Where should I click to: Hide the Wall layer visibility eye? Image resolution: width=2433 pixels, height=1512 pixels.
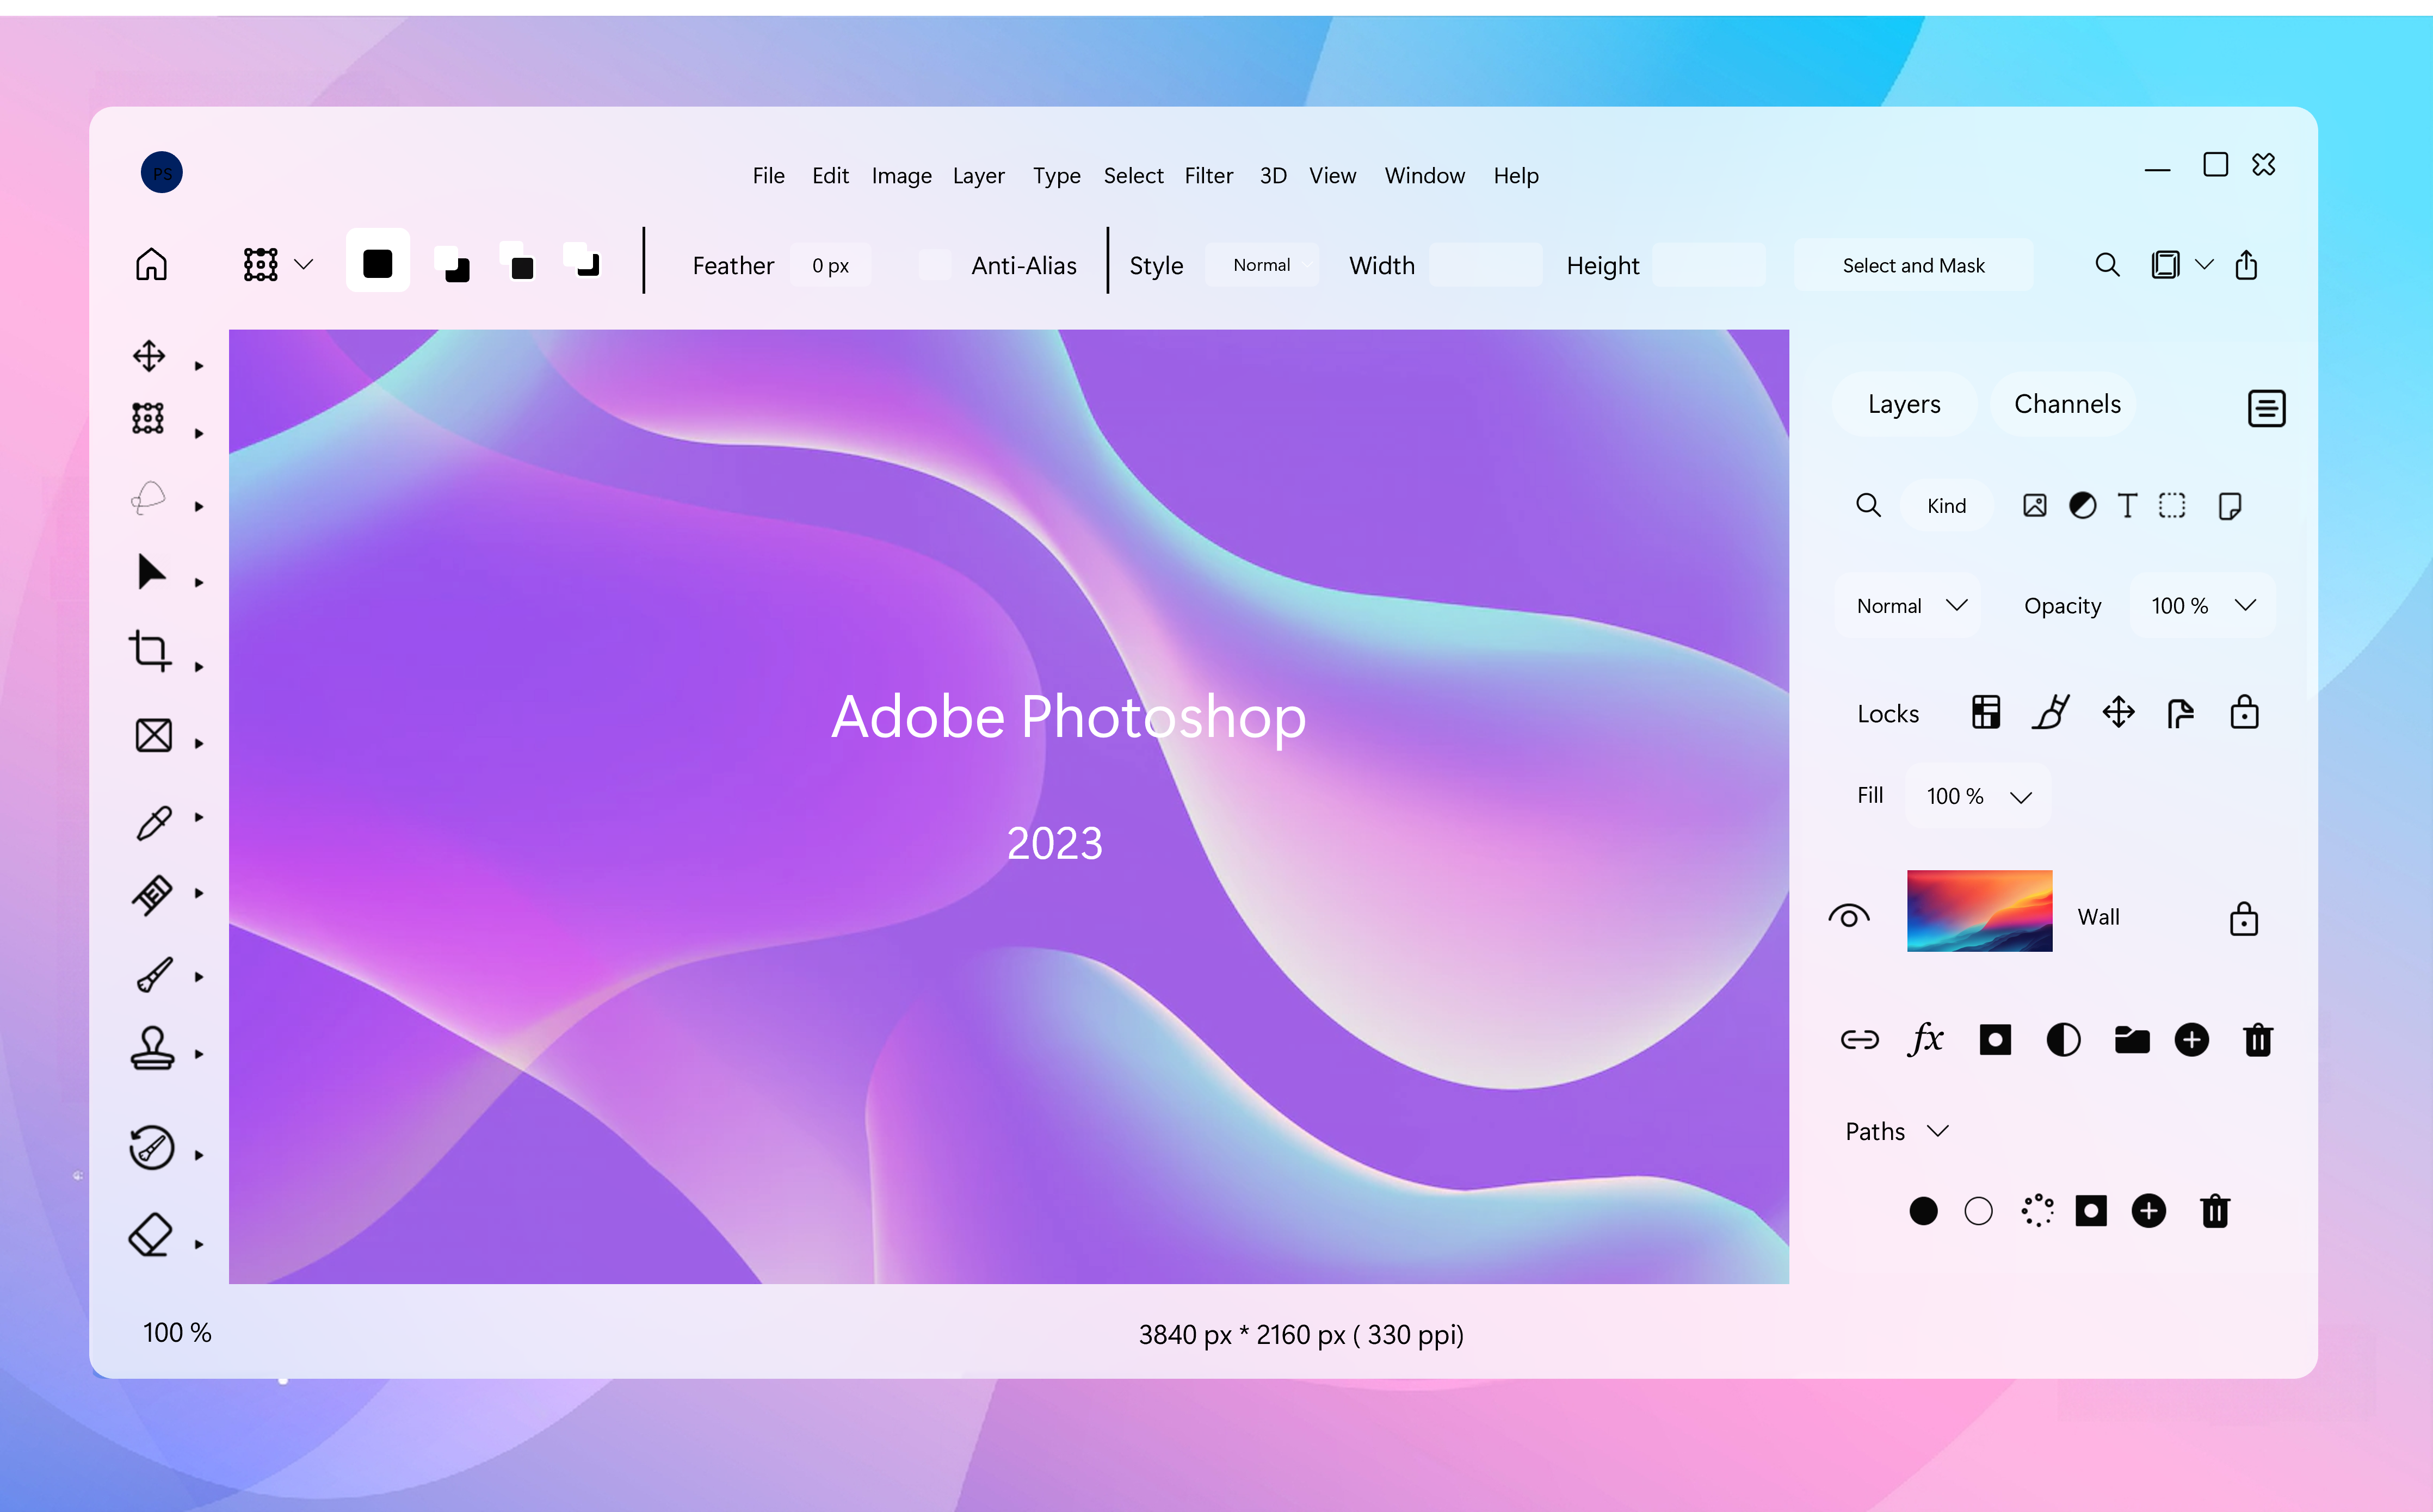1848,916
